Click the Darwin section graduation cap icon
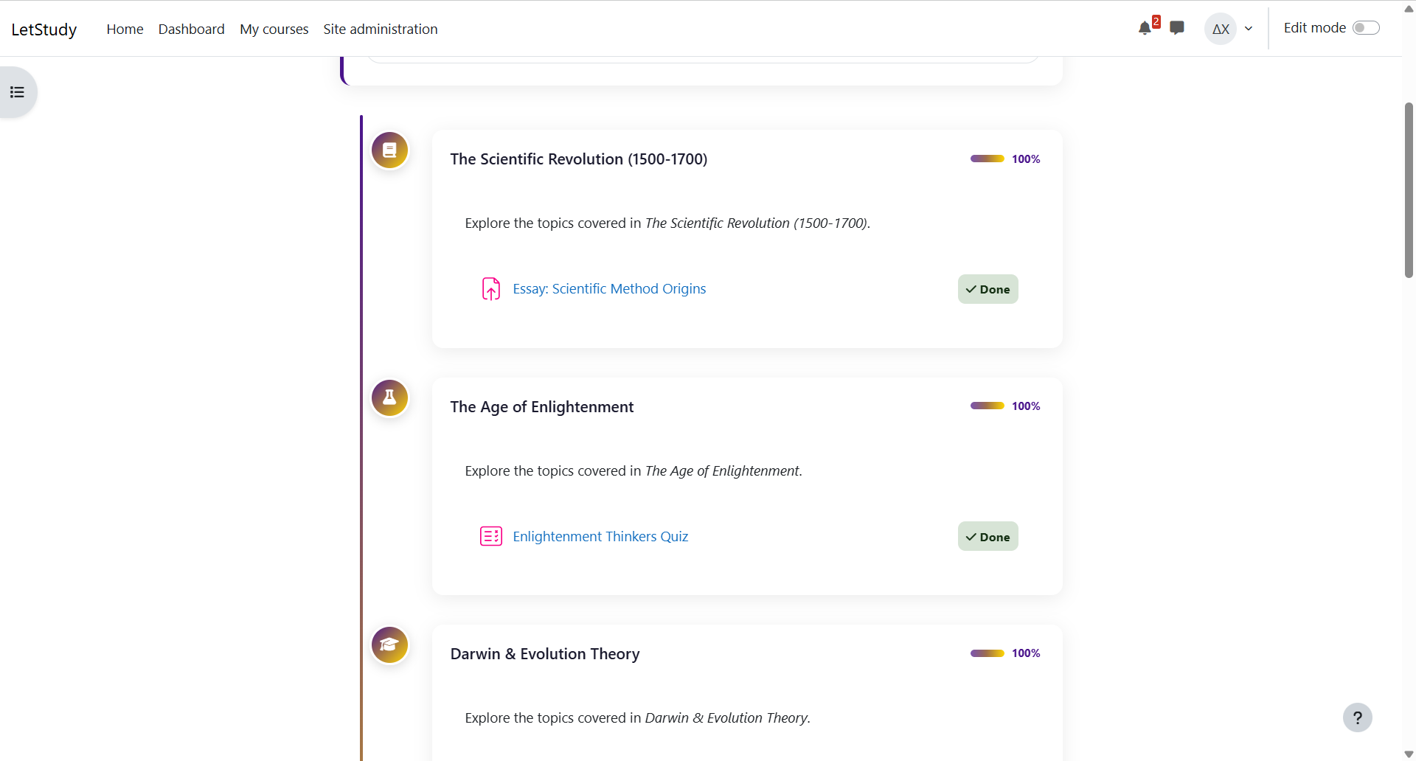1416x761 pixels. (389, 645)
